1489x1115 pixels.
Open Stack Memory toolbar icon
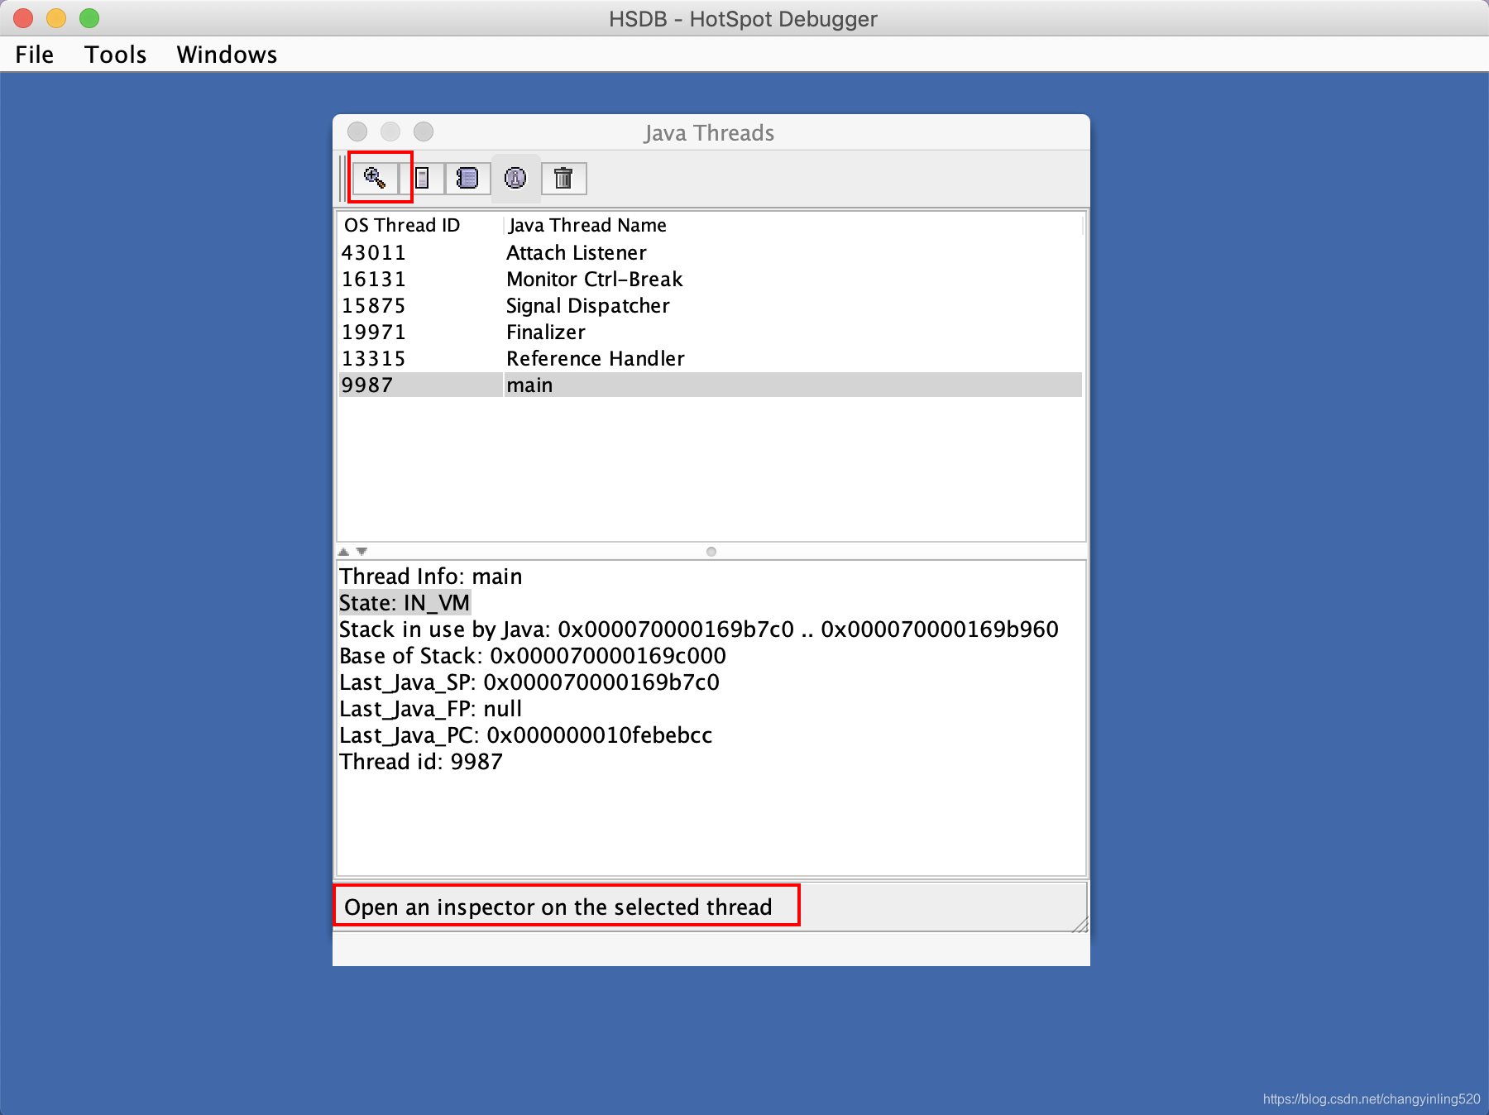(423, 178)
